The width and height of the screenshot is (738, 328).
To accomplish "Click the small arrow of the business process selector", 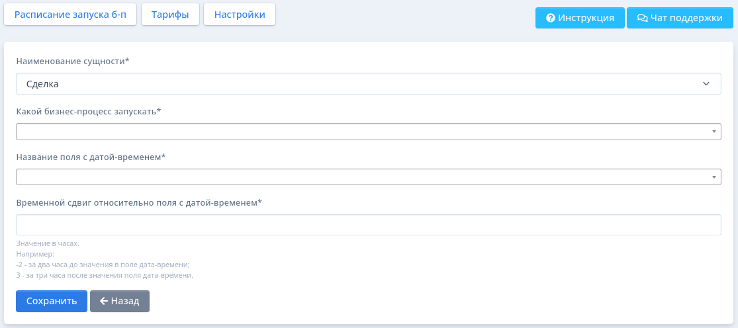I will point(714,132).
